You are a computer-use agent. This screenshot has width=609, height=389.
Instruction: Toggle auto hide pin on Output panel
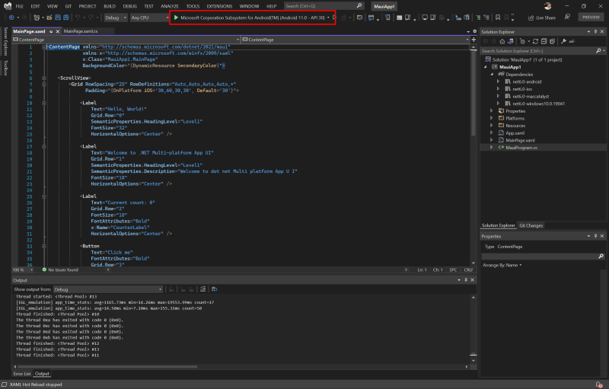(466, 280)
